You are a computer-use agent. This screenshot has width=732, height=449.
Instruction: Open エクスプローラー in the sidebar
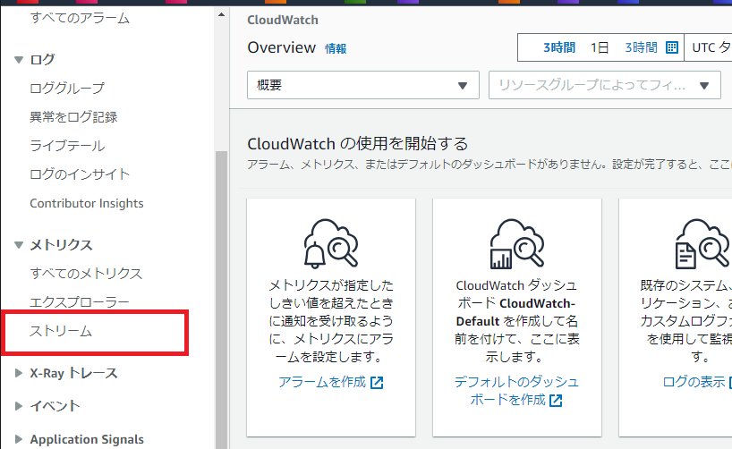(80, 302)
